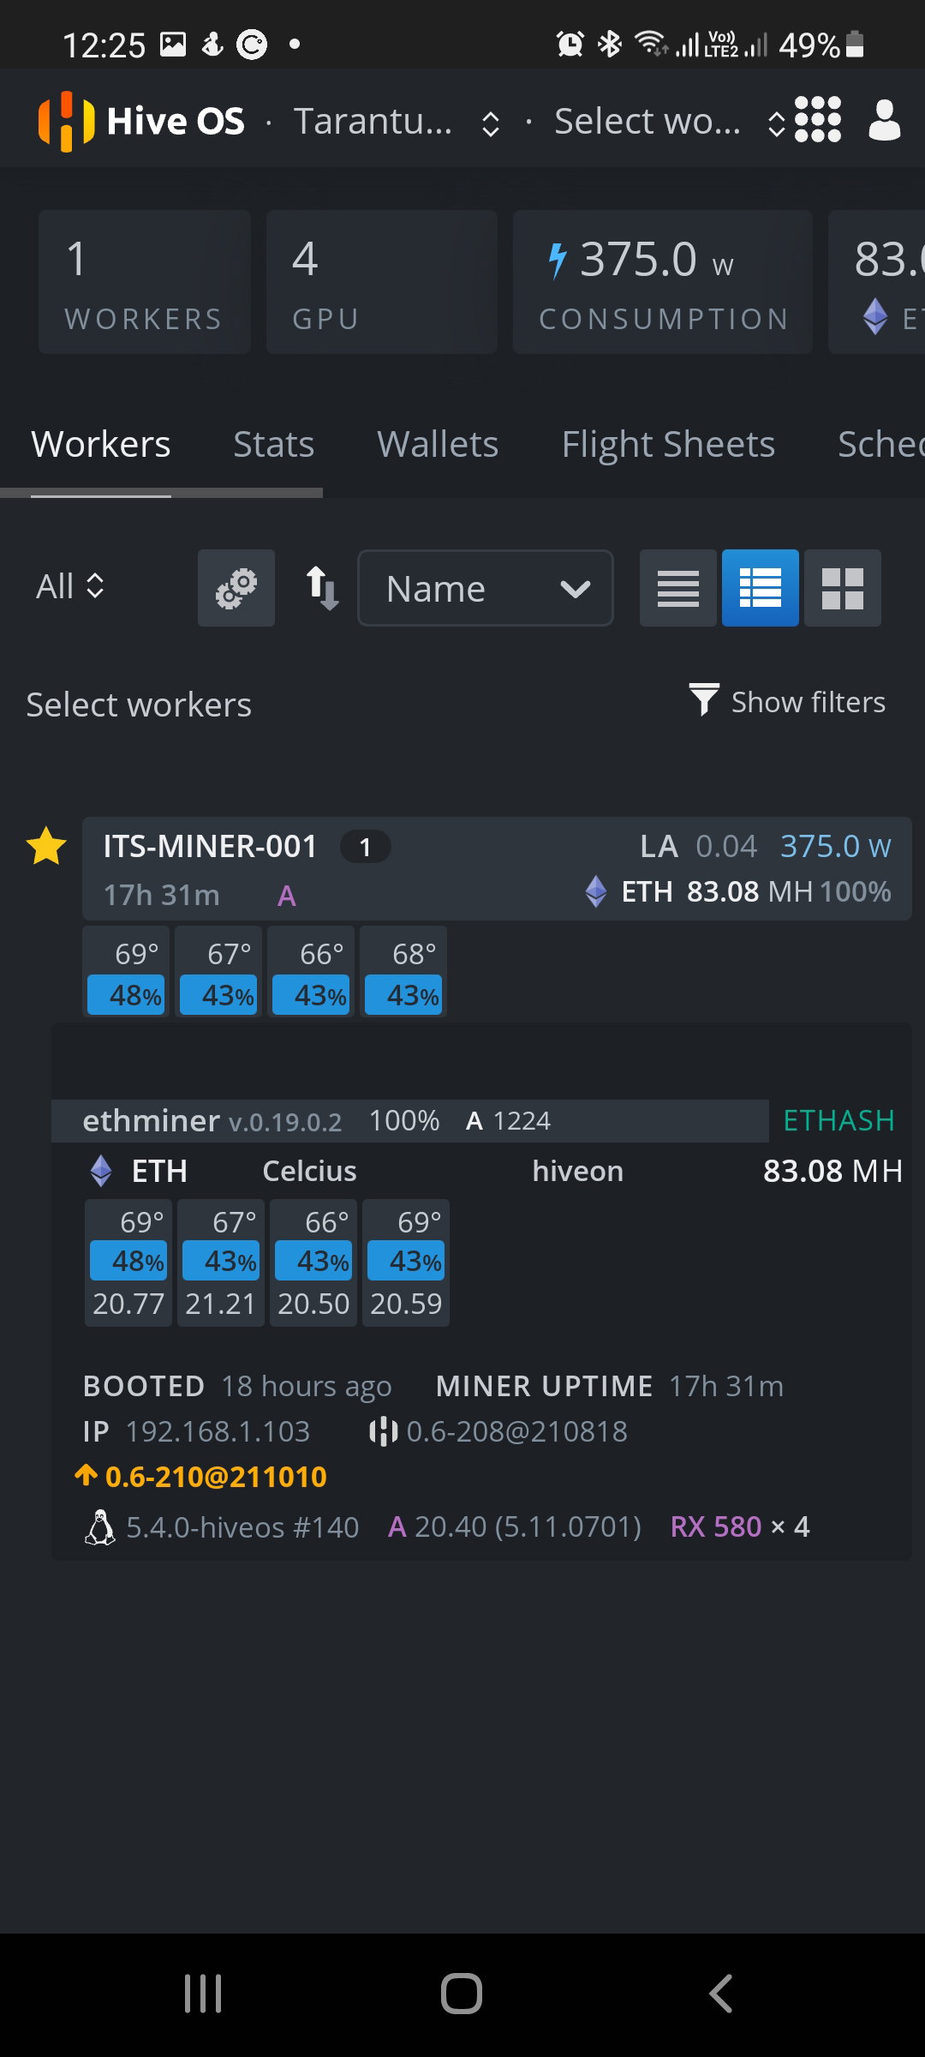Tap the Wi-Fi status icon
The image size is (925, 2057).
[x=651, y=44]
